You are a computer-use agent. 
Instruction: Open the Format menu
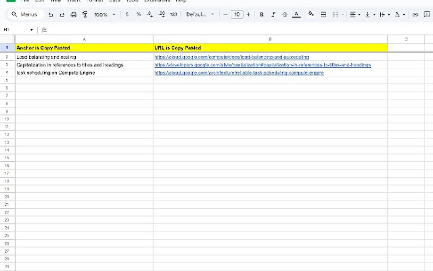[x=94, y=1]
